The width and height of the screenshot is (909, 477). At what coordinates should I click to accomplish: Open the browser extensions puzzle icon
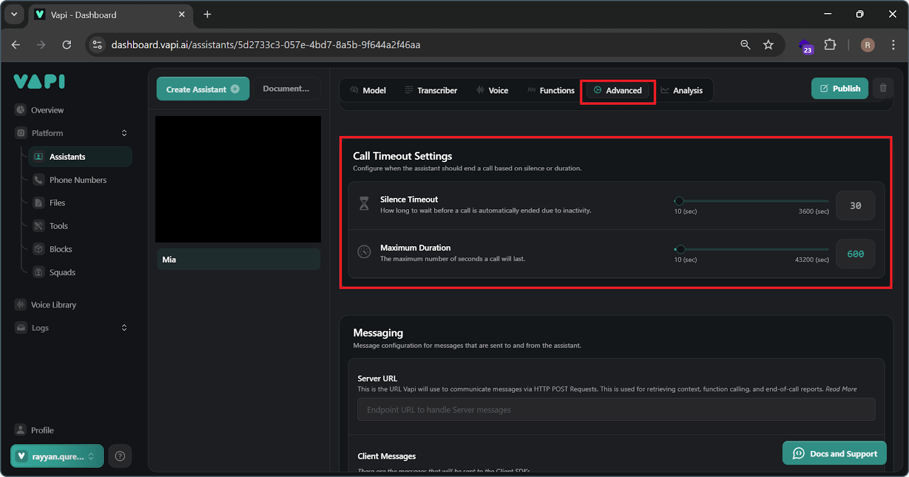pyautogui.click(x=830, y=45)
